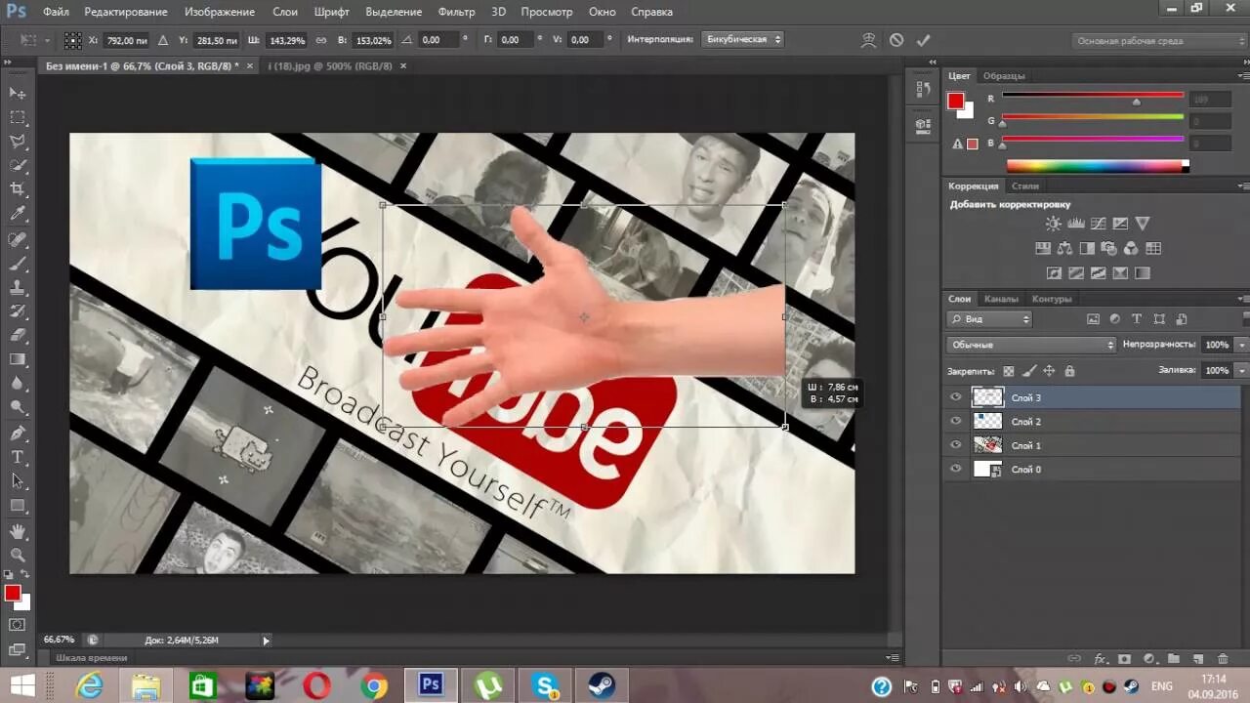
Task: Expand the Непрозрачность opacity dropdown arrow
Action: click(x=1241, y=345)
